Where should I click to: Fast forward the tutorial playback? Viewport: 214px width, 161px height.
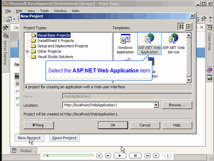coord(148,155)
